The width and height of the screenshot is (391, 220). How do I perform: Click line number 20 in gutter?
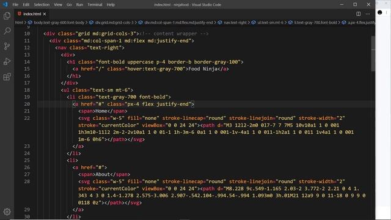tap(27, 104)
